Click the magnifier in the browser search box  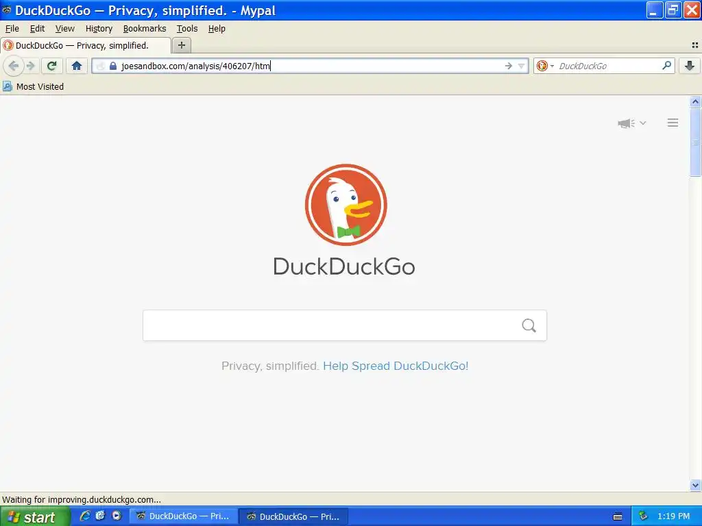click(666, 66)
